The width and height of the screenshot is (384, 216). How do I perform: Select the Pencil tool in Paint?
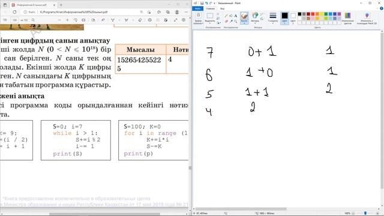pos(226,16)
